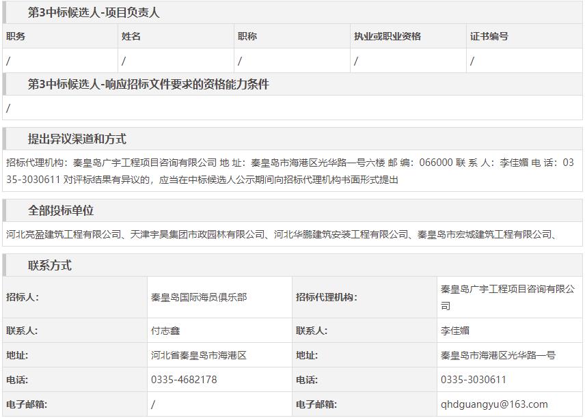Screen dimensions: 585x418
Task: Select the address 河北省秦皇岛市海港区
Action: pyautogui.click(x=198, y=355)
